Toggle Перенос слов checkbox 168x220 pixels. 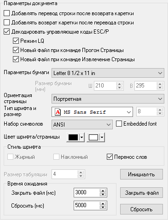pyautogui.click(x=110, y=157)
